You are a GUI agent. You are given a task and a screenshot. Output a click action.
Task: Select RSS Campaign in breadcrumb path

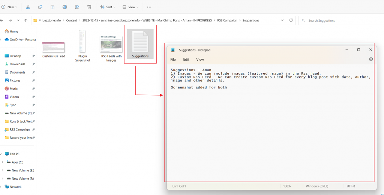click(x=227, y=20)
